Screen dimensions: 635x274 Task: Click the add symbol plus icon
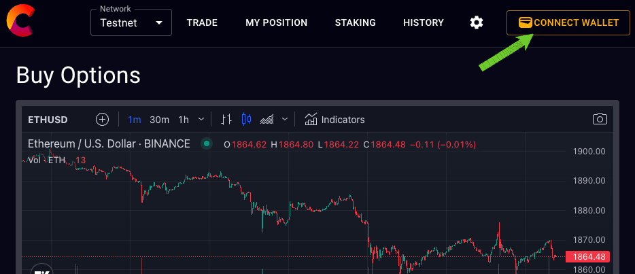102,120
